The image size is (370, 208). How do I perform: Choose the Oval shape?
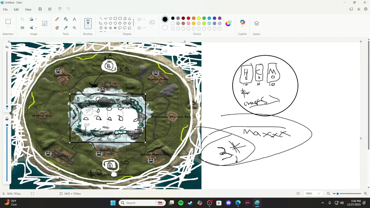point(110,18)
